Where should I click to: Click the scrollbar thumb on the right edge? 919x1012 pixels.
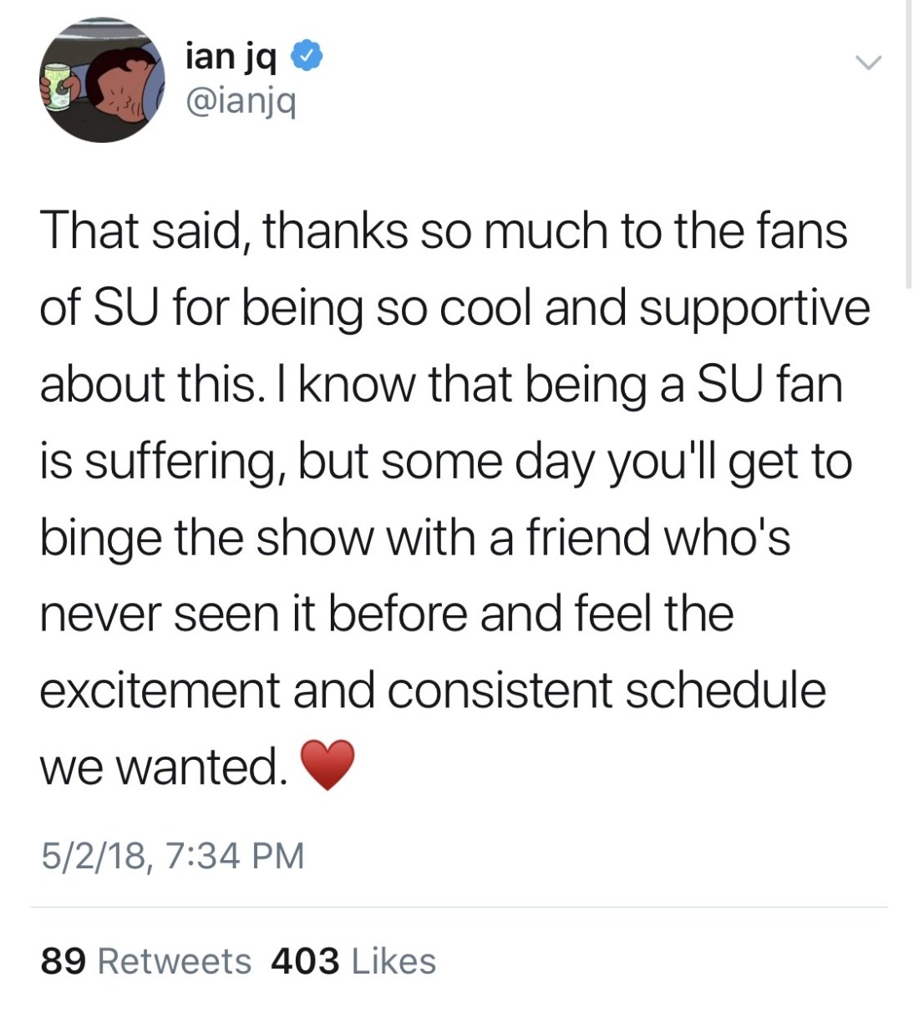click(909, 142)
